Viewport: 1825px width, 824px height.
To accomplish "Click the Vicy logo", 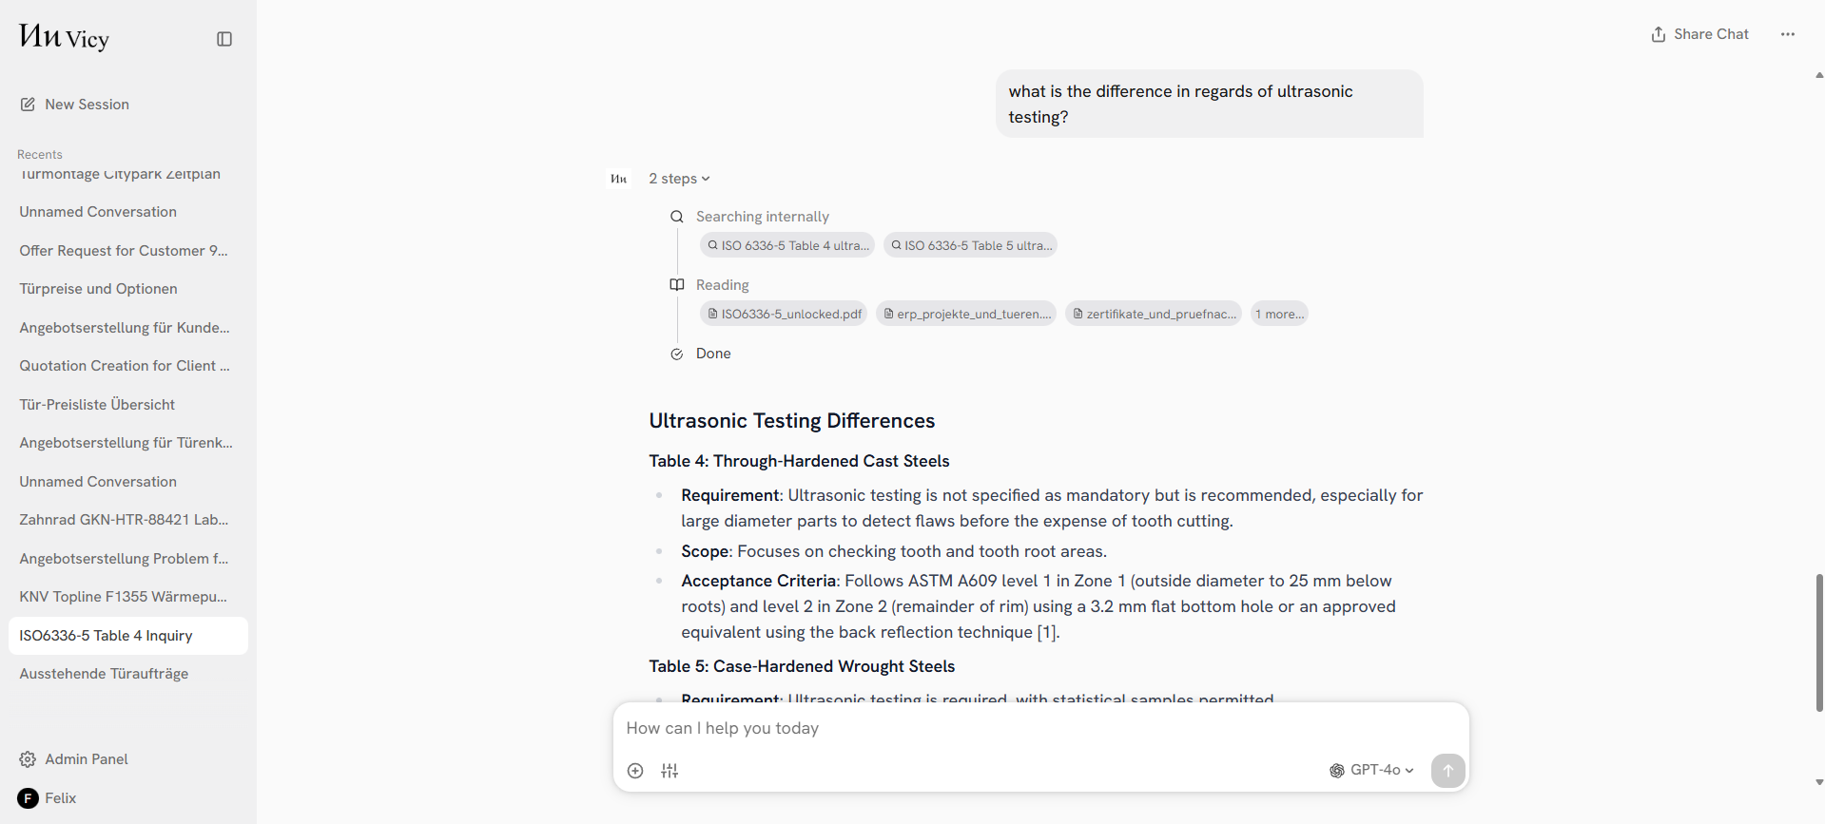I will pyautogui.click(x=64, y=38).
